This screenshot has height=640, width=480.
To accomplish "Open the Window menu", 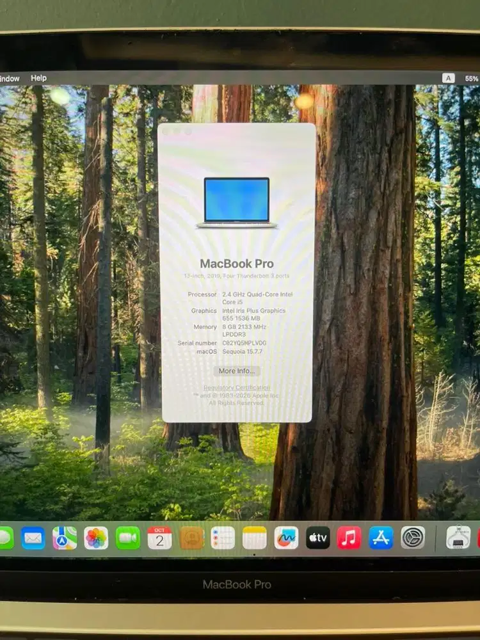I will tap(10, 78).
